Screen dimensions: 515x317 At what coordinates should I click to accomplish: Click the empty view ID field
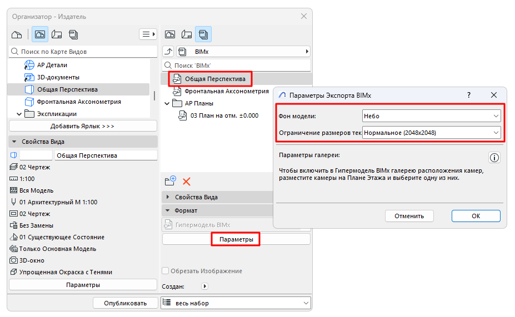point(36,155)
